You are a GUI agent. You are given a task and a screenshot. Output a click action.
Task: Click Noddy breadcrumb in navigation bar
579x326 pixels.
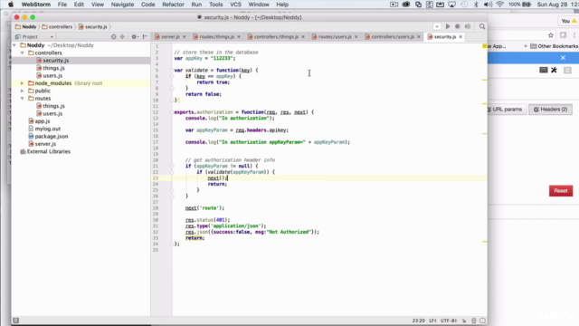pos(26,26)
